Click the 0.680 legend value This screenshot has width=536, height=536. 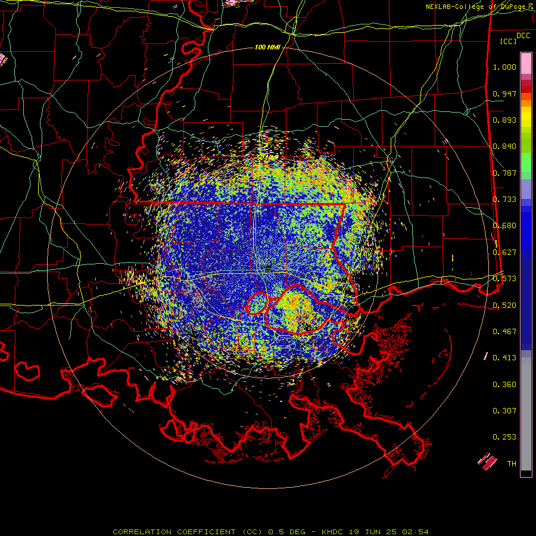point(504,226)
